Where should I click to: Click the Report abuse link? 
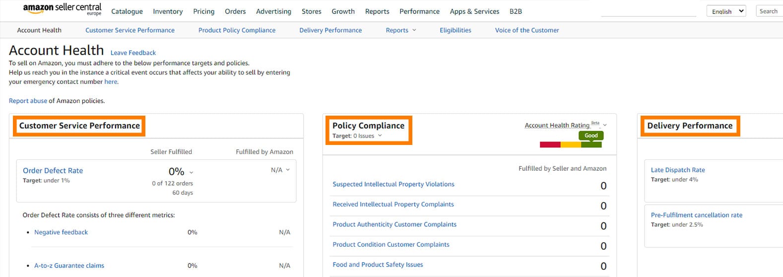click(28, 101)
